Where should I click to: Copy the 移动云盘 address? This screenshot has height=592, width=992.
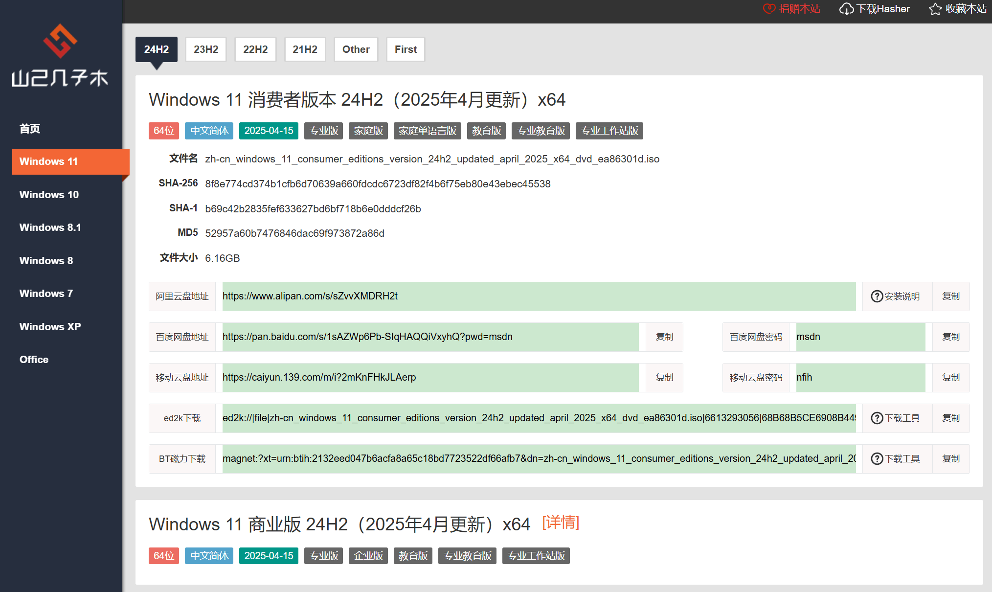664,377
